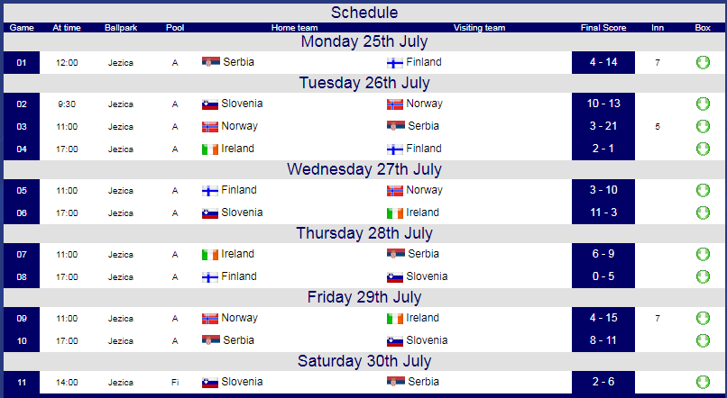Screen dimensions: 727x398
Task: Click box score icon for game 09
Action: click(x=703, y=319)
